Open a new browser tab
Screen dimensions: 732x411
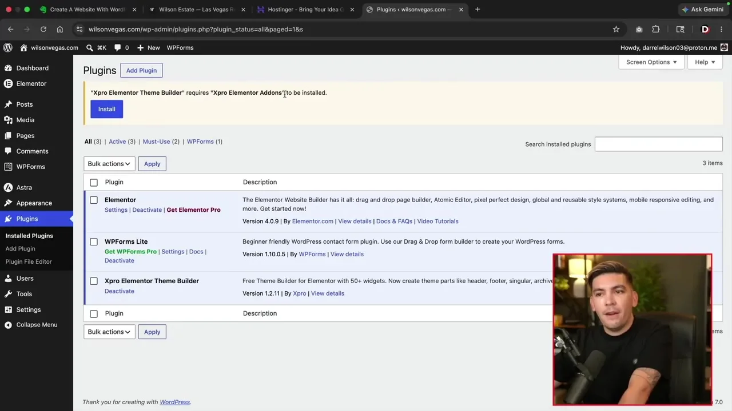click(x=478, y=9)
